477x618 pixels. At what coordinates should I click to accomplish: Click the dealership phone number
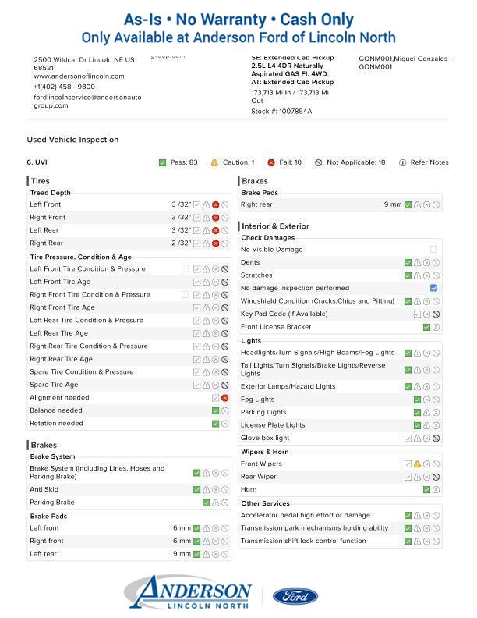pos(64,87)
